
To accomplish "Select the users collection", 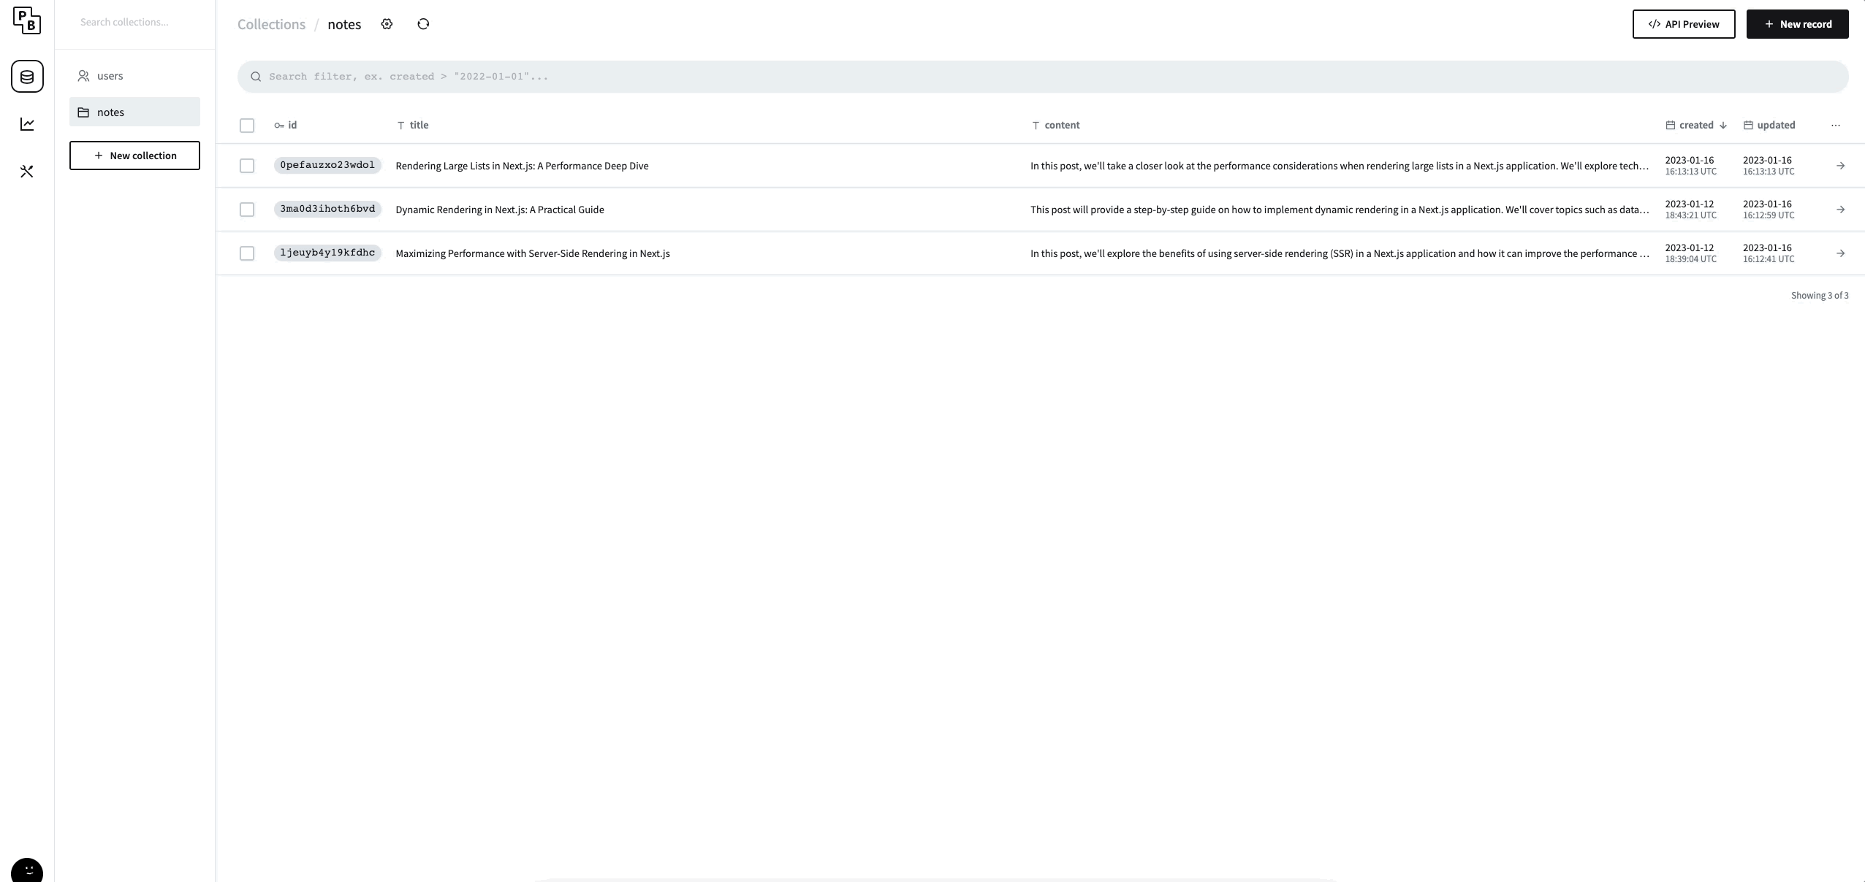I will tap(134, 76).
